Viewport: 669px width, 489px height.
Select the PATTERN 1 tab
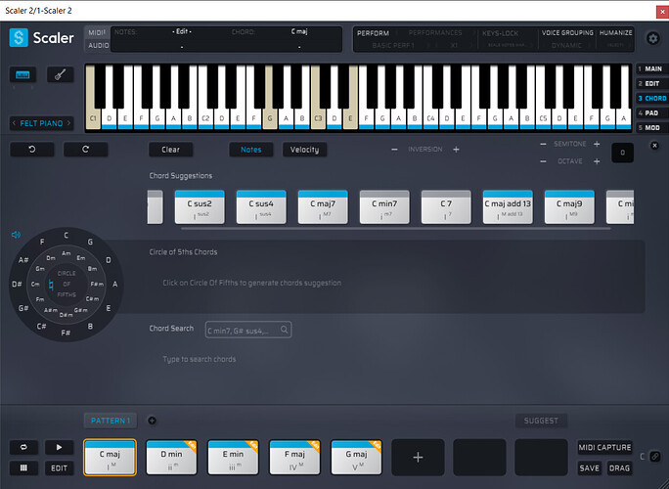click(111, 421)
